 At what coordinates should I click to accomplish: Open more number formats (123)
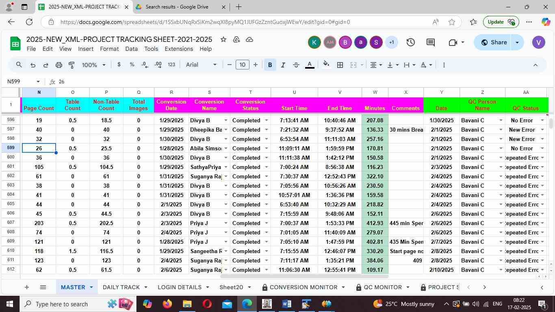tap(171, 65)
